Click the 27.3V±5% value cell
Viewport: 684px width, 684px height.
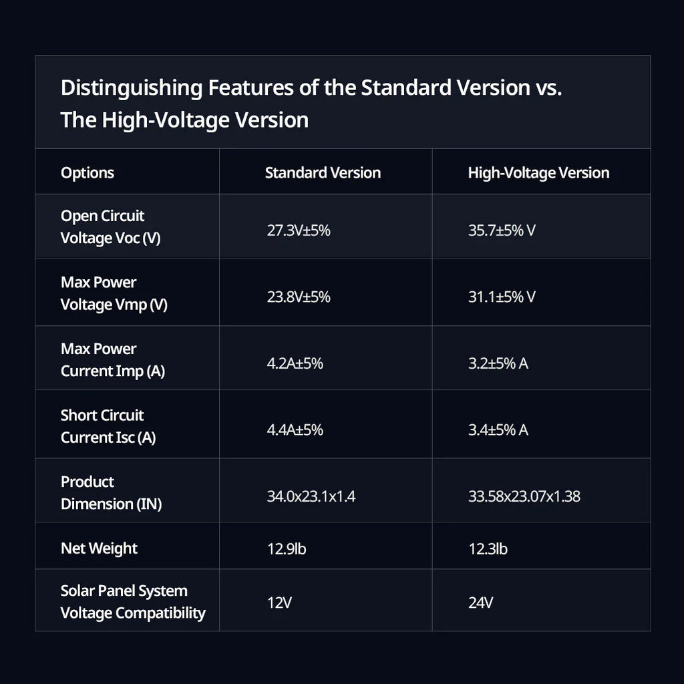pyautogui.click(x=299, y=230)
